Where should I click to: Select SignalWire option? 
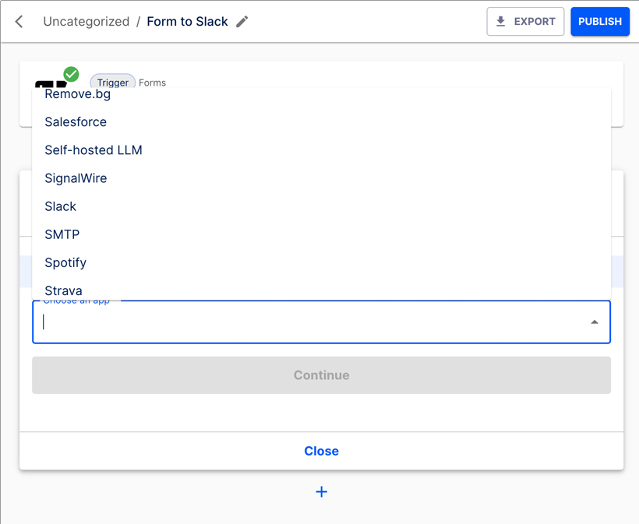coord(321,178)
